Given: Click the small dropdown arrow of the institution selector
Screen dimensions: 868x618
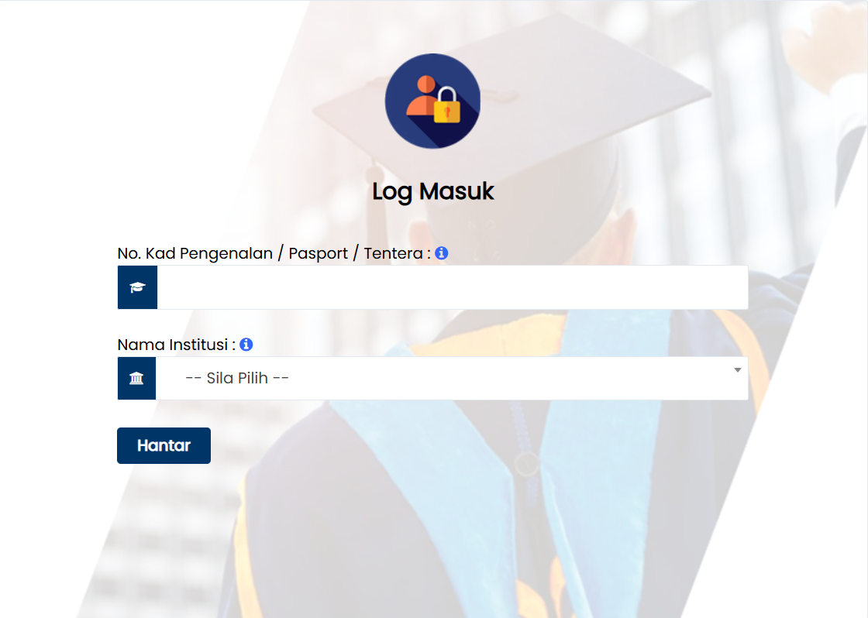Looking at the screenshot, I should (737, 370).
